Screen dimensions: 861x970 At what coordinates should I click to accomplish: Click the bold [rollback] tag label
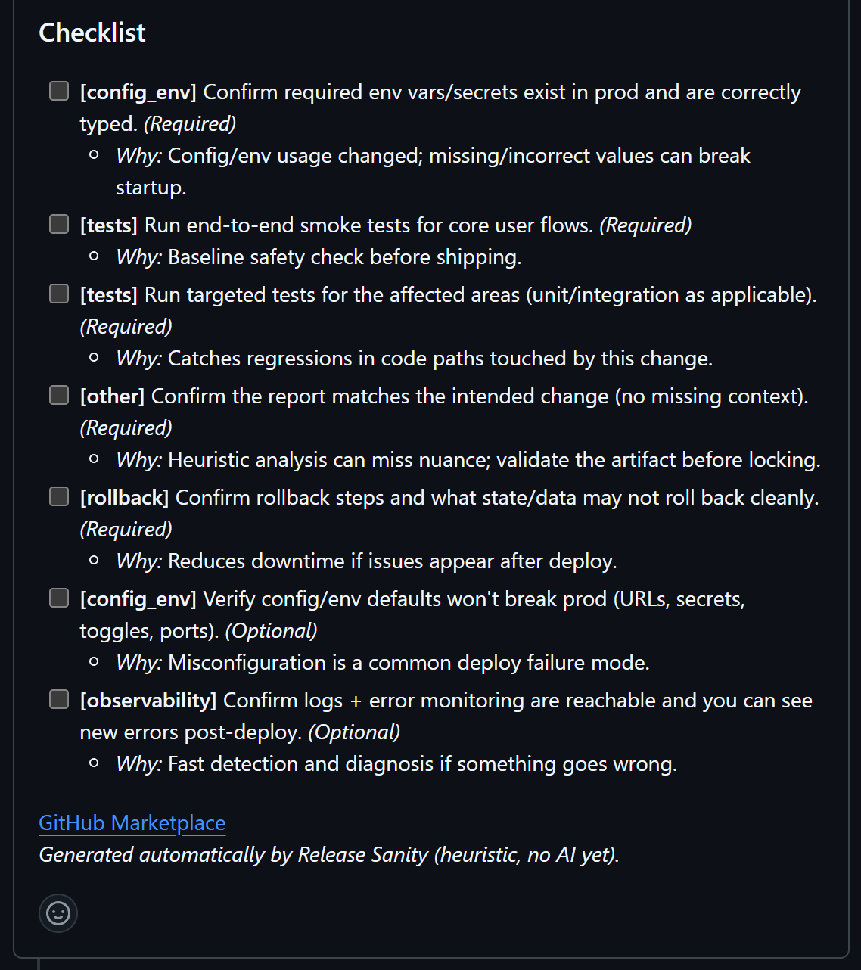(125, 497)
